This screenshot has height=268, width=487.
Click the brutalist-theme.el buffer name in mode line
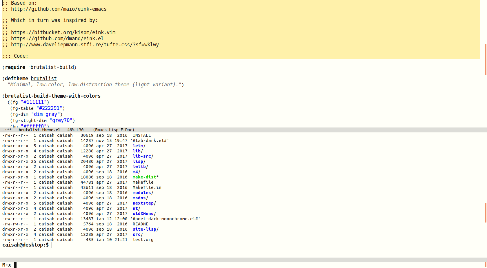tap(39, 130)
